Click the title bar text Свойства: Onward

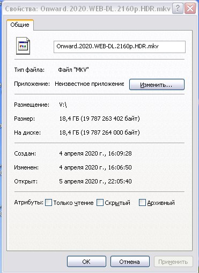click(x=87, y=9)
